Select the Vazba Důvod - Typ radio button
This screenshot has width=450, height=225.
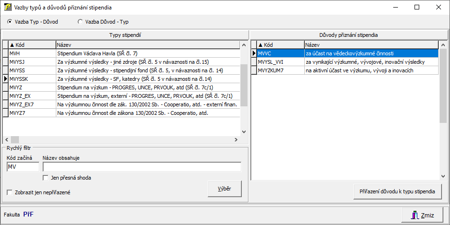point(80,22)
